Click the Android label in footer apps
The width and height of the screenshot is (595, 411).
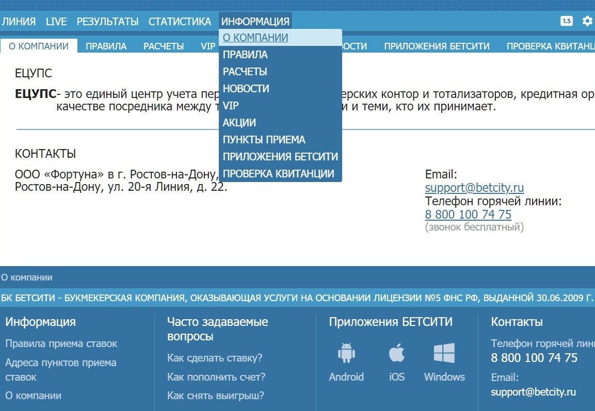click(x=346, y=377)
